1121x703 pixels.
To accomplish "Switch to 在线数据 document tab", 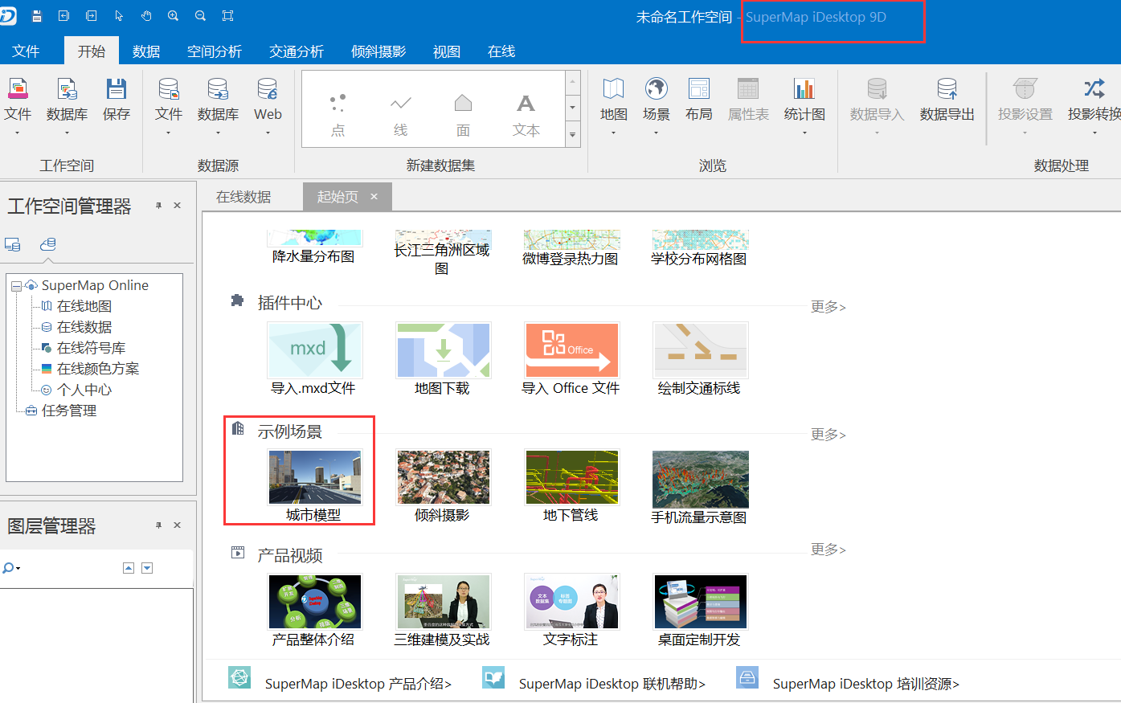I will click(x=243, y=197).
